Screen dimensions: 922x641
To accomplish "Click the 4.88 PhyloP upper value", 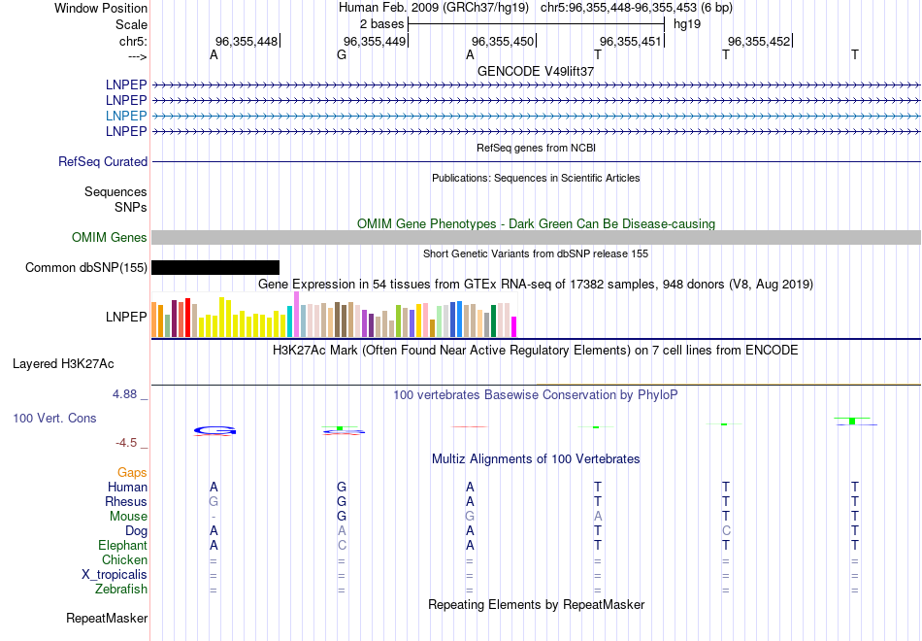I will click(124, 394).
